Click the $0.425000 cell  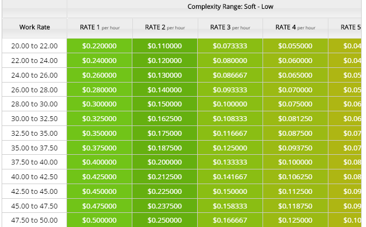[100, 177]
